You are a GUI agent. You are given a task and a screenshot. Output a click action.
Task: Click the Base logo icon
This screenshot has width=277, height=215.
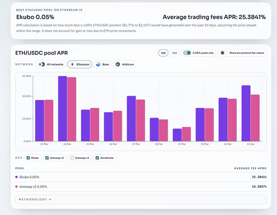coord(98,64)
